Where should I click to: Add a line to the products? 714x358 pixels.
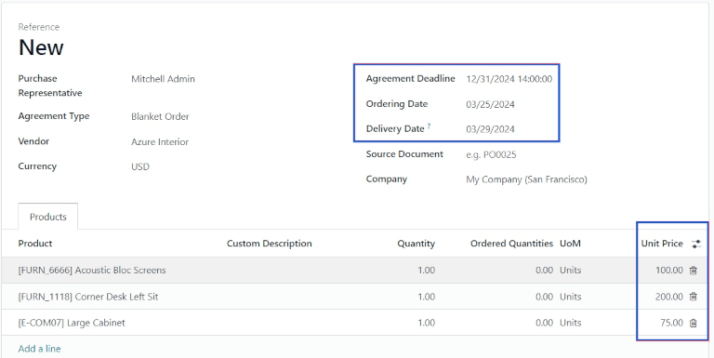click(x=39, y=349)
